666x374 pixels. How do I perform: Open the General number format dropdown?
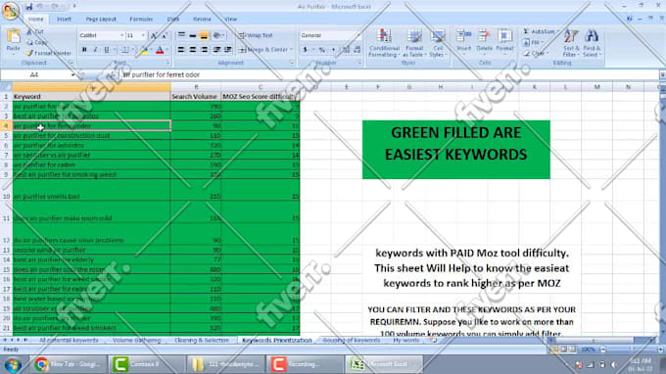click(358, 35)
